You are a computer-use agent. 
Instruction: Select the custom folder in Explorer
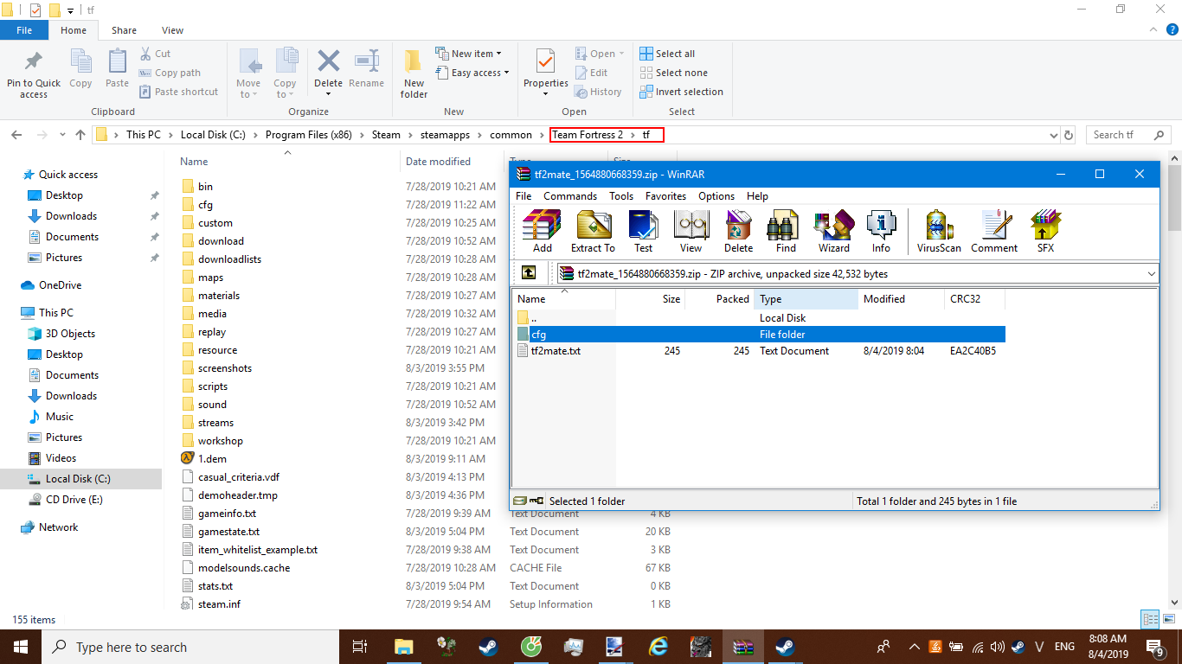pos(215,223)
